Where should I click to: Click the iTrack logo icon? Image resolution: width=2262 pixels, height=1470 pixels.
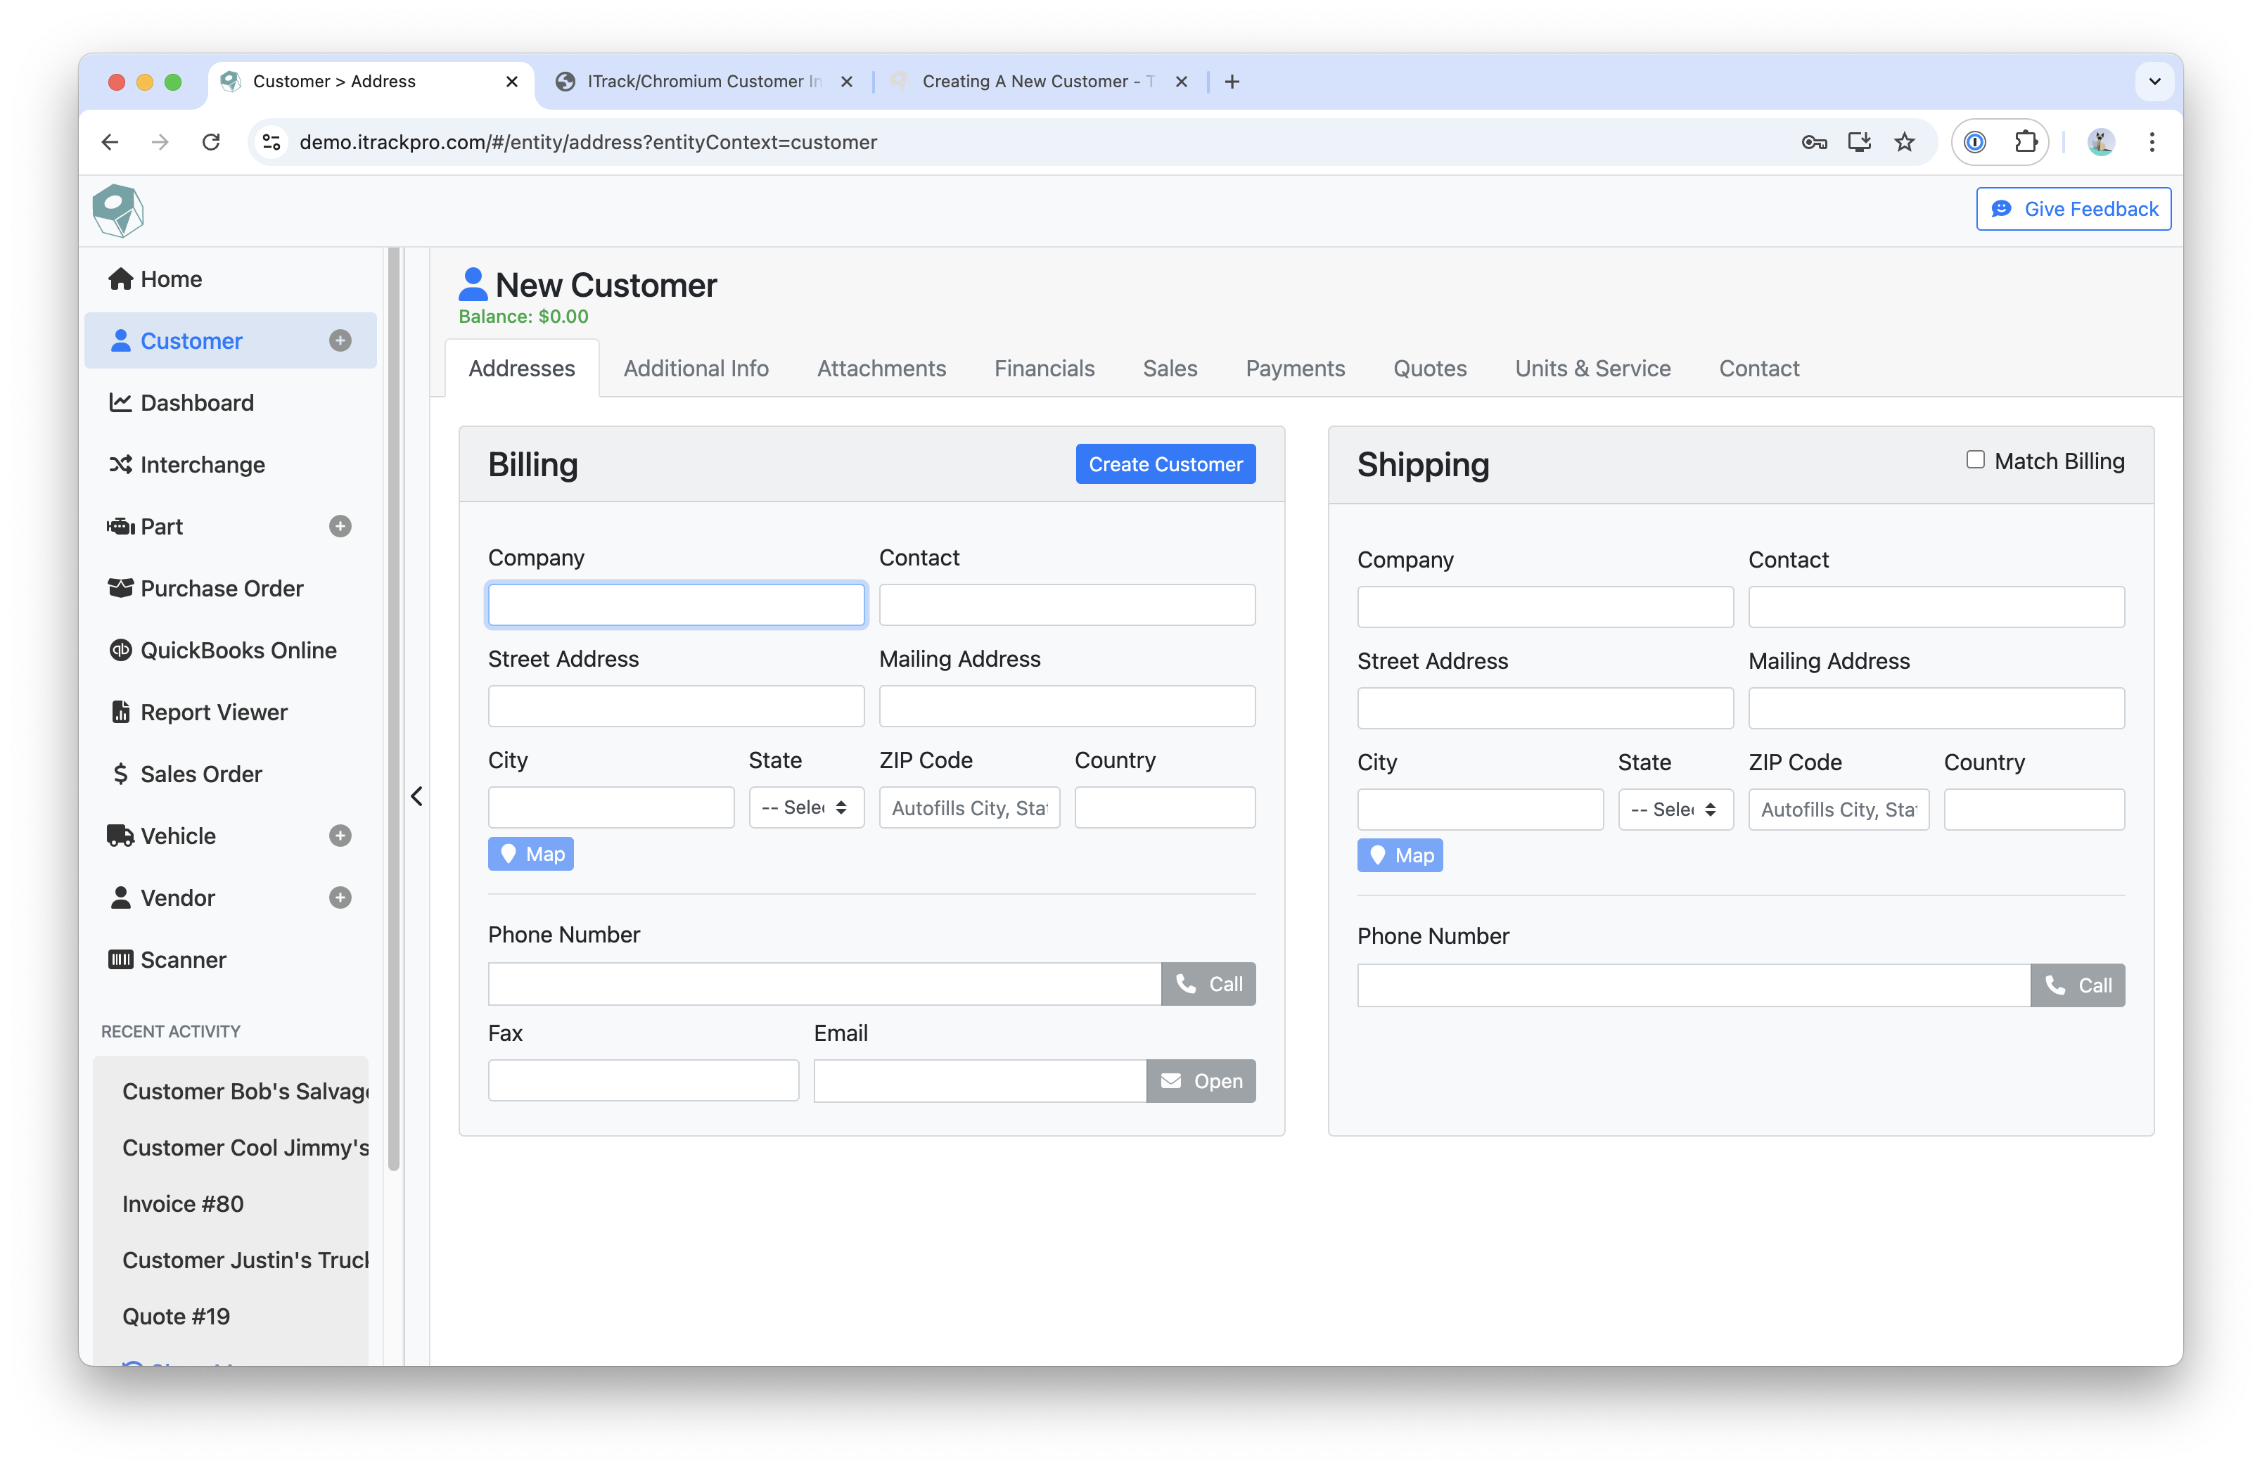[x=118, y=210]
